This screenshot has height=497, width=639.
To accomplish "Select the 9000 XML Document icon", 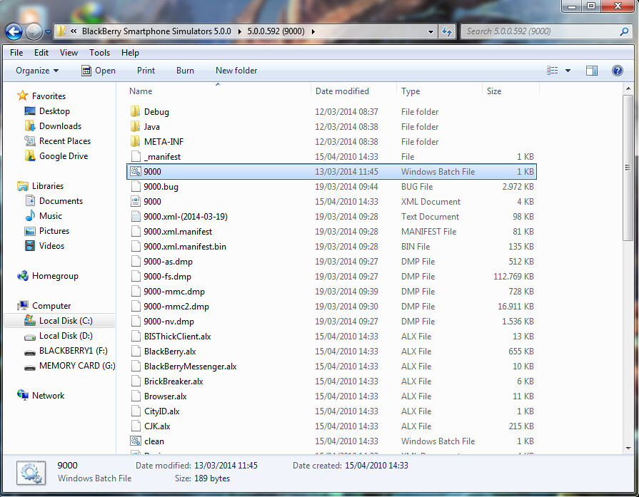I will (136, 202).
